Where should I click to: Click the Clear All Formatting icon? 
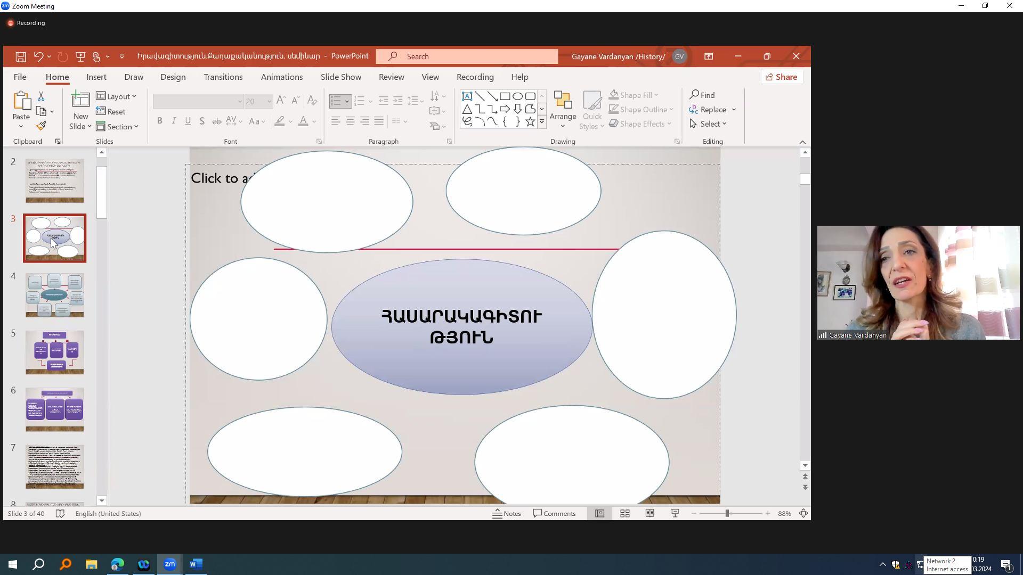[x=312, y=101]
